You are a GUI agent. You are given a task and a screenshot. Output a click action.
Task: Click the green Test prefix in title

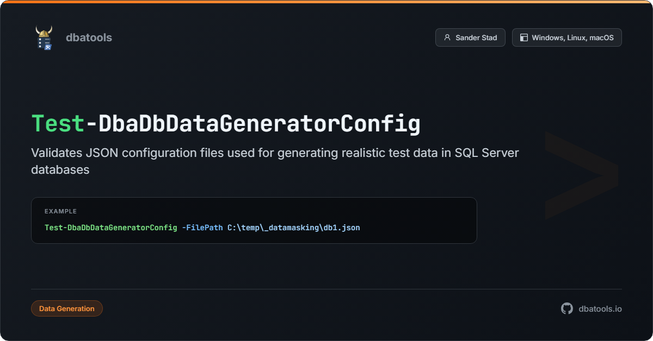(x=58, y=124)
